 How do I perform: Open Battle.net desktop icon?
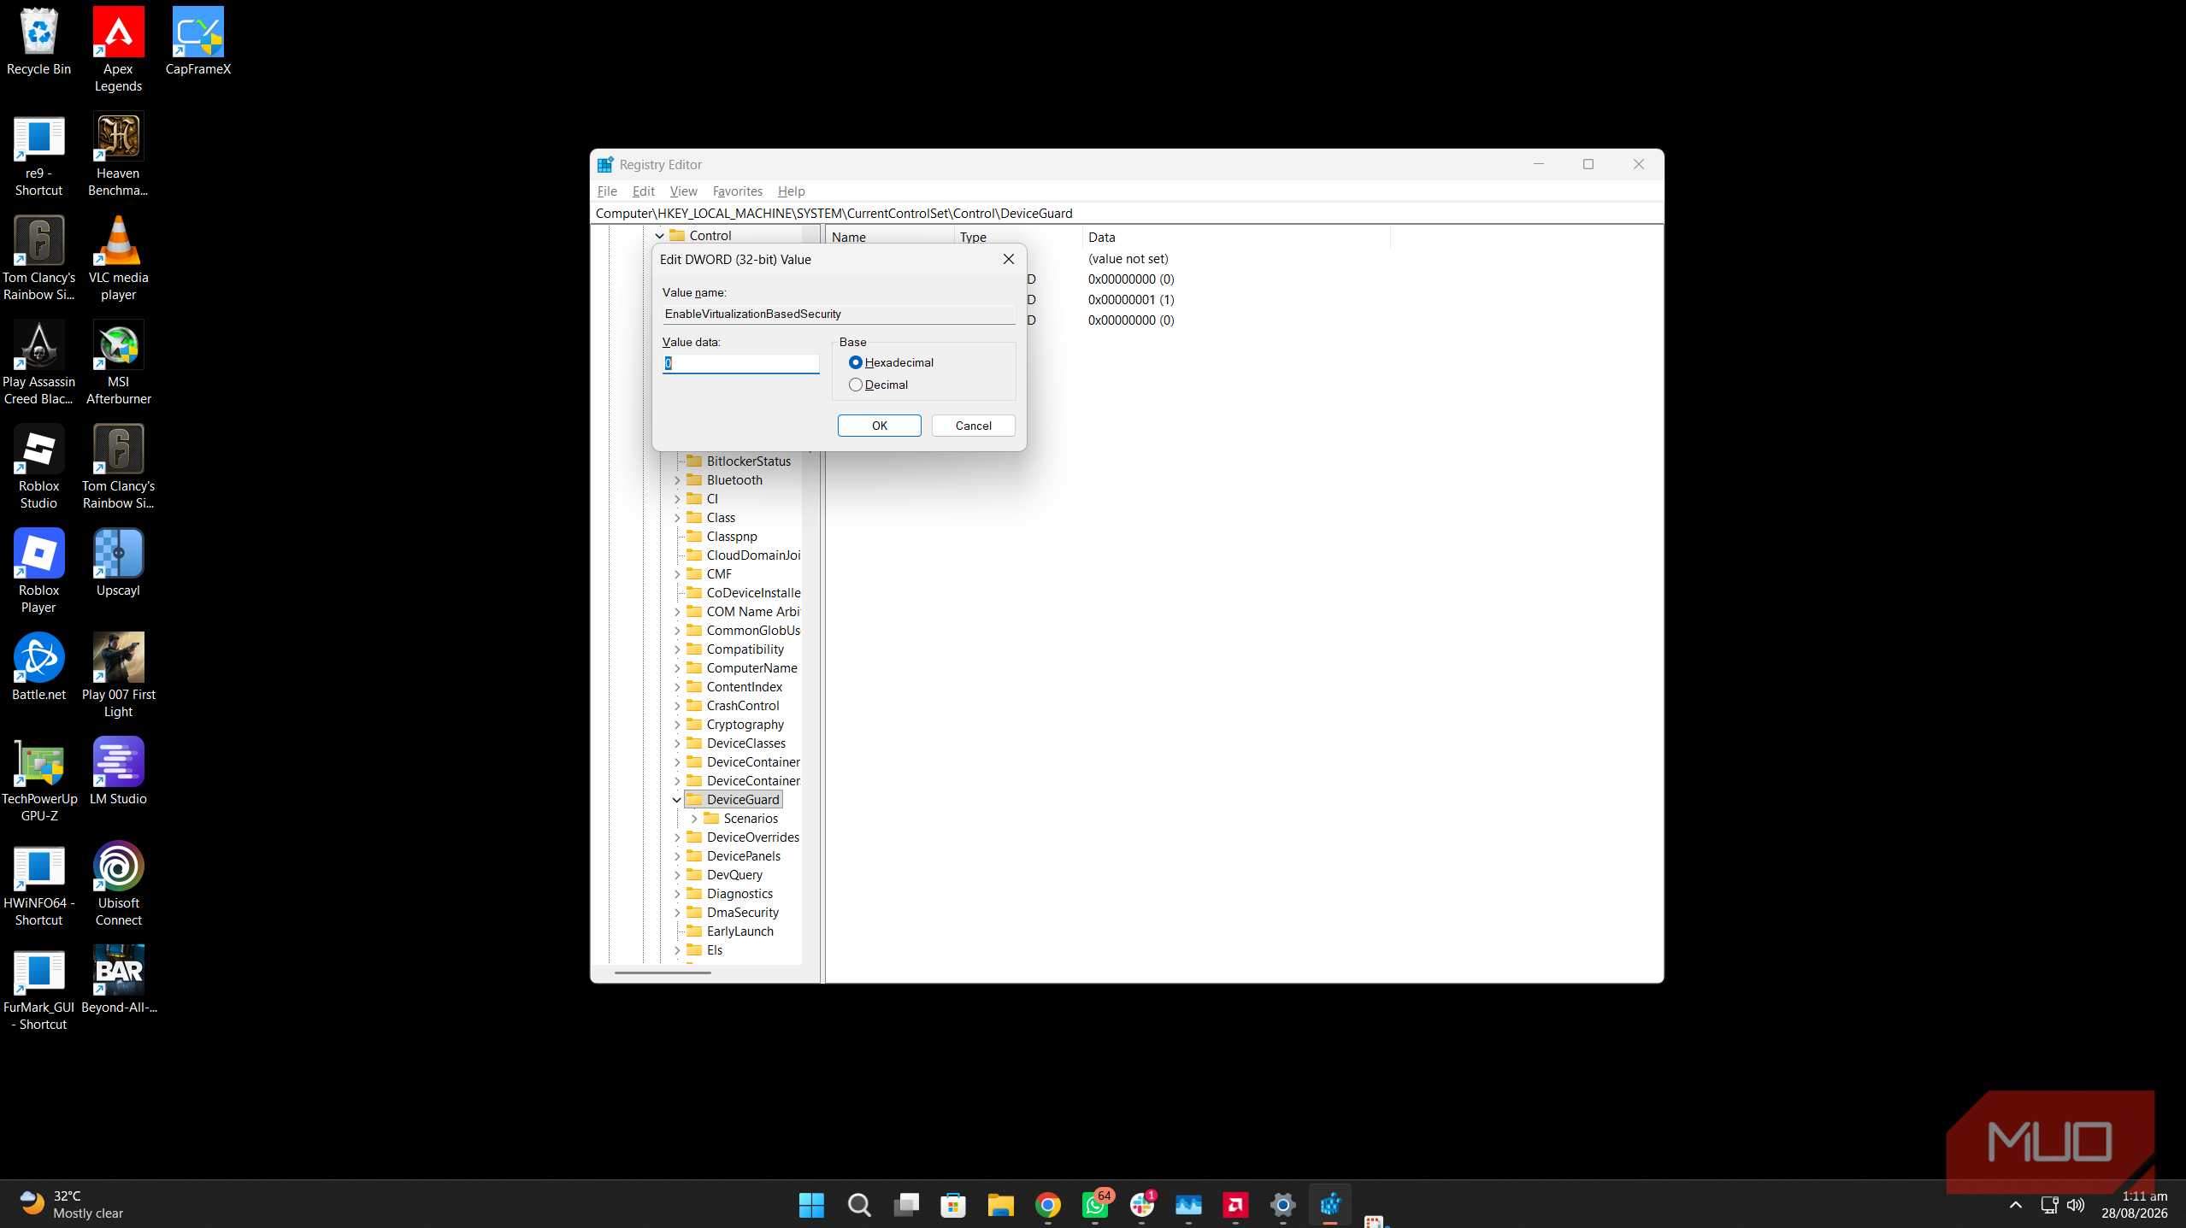[x=38, y=667]
